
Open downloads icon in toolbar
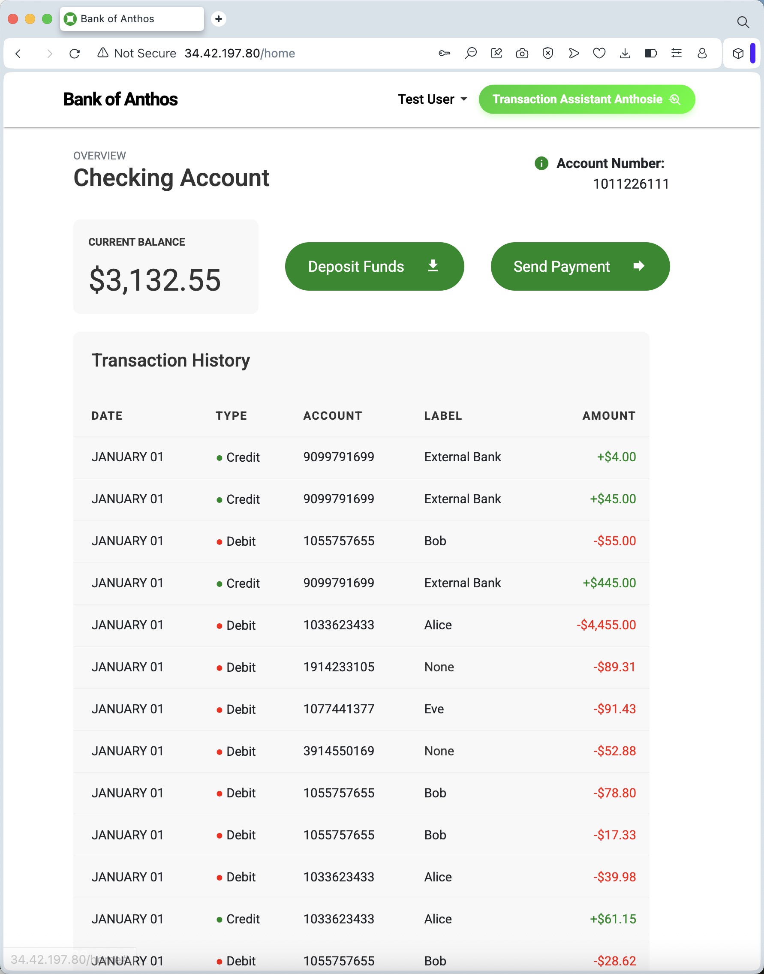[x=626, y=54]
